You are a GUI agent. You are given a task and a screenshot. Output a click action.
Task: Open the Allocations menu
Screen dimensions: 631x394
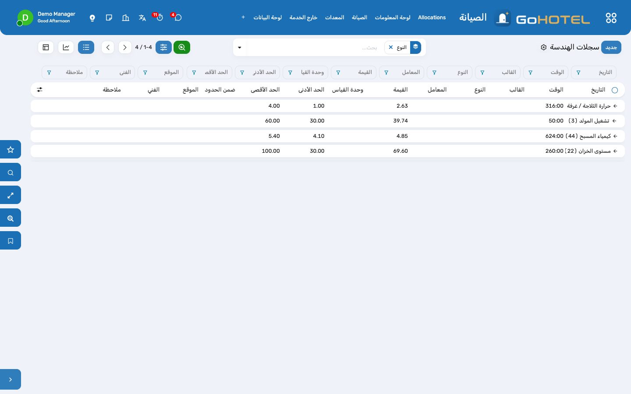(x=432, y=18)
